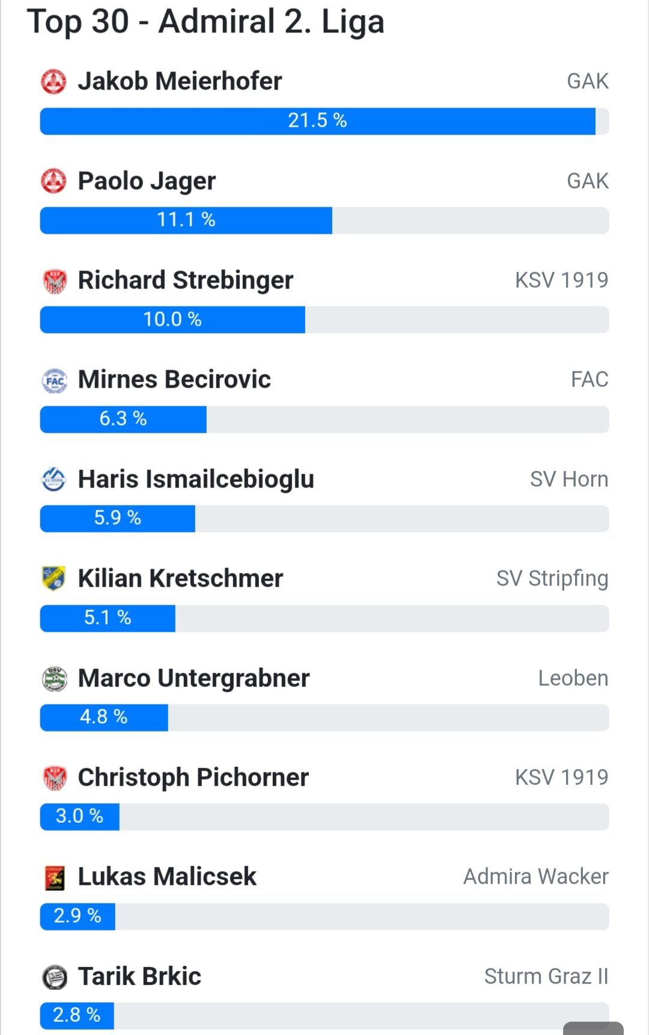
Task: Click the GAK crest beside Paolo Jager
Action: click(53, 181)
